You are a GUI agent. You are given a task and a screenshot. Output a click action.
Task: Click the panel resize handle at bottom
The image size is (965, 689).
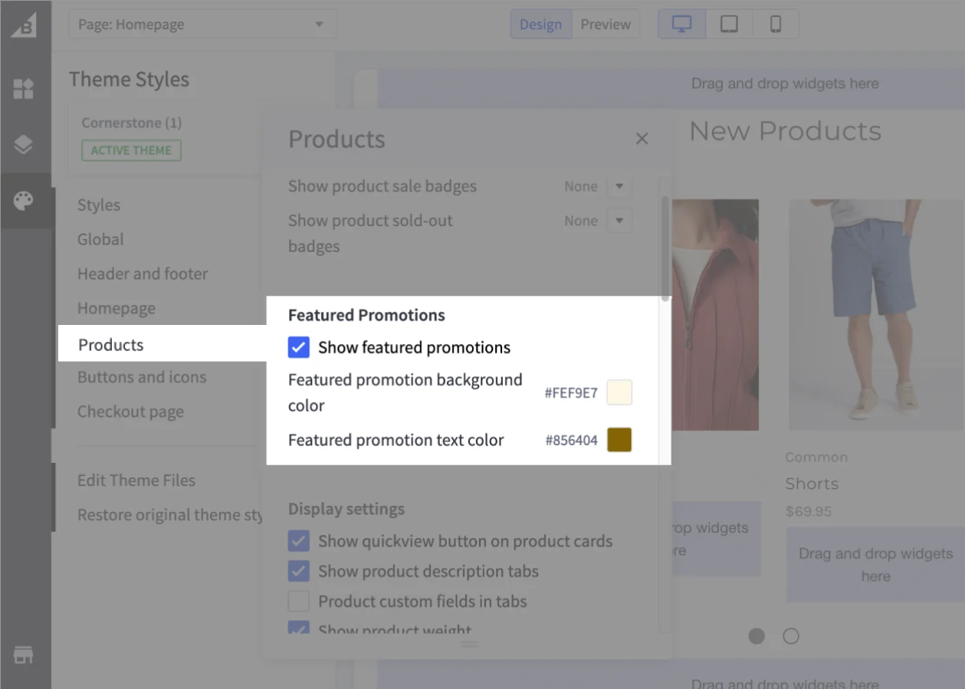click(469, 645)
